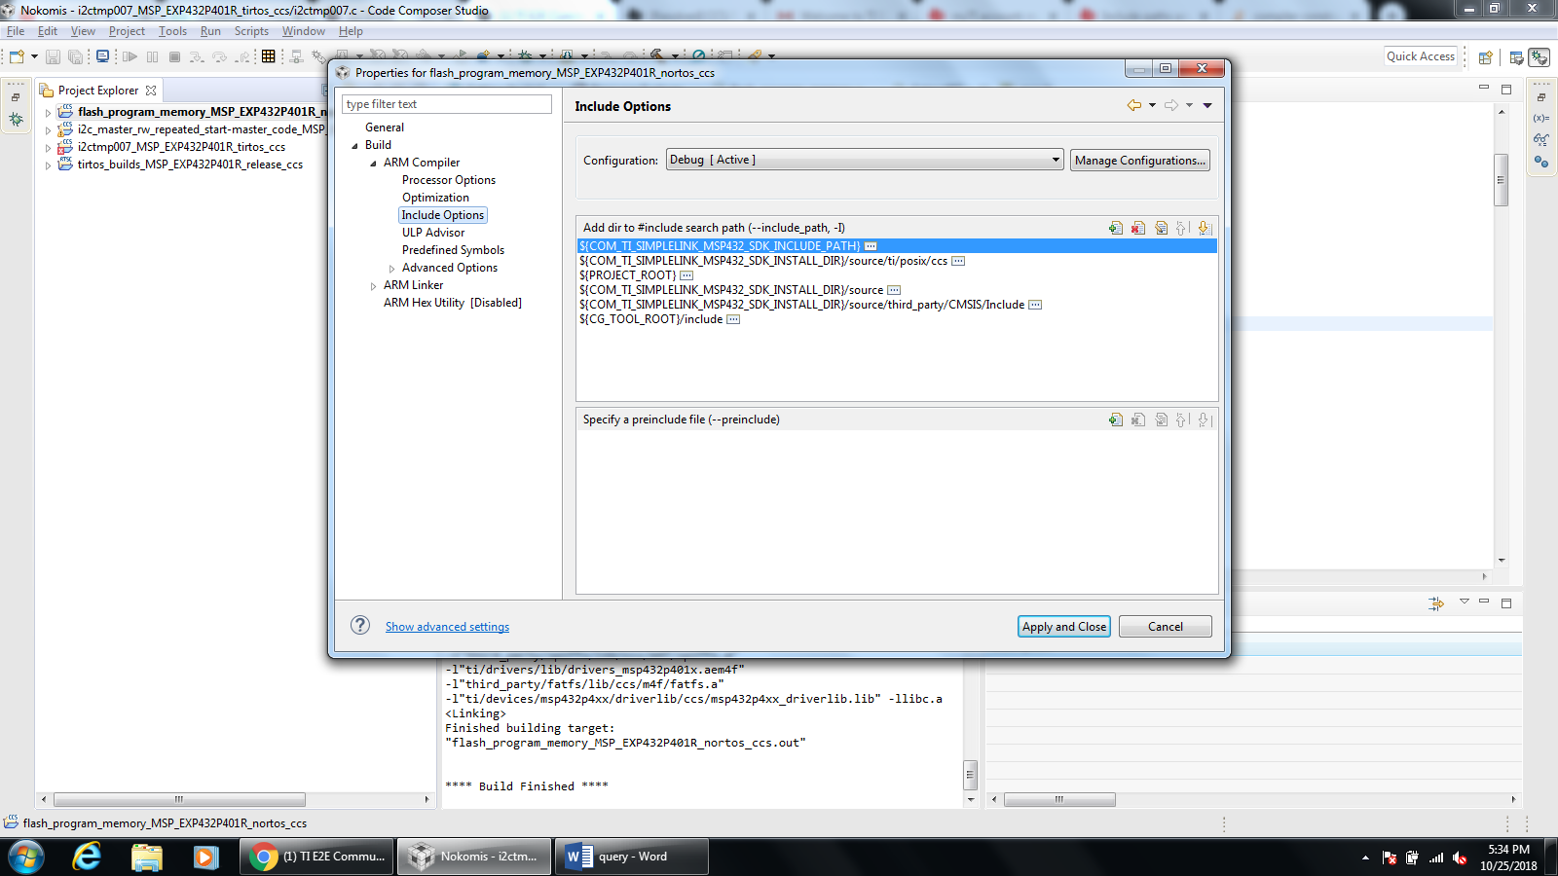Collapse the ARM Compiler tree node
The image size is (1558, 876).
click(373, 164)
